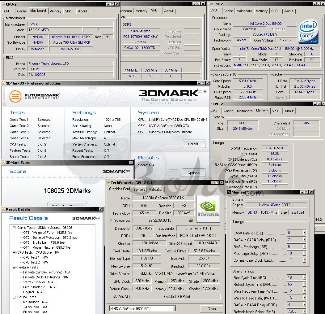Switch to Sensors tab in GPU-Z
325x314 pixels.
pos(139,189)
